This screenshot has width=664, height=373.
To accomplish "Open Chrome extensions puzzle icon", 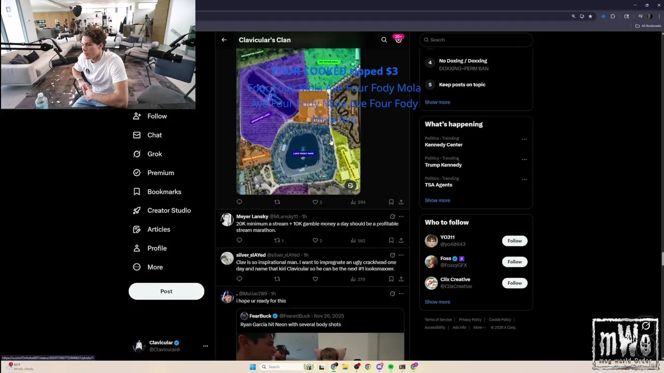I will pyautogui.click(x=613, y=17).
